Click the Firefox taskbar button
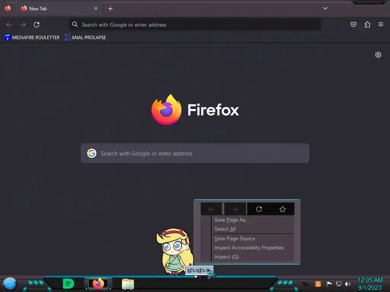 point(98,284)
